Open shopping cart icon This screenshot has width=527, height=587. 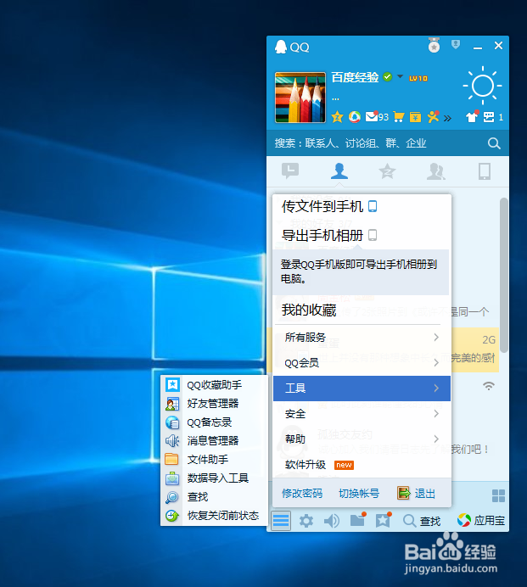(x=399, y=117)
